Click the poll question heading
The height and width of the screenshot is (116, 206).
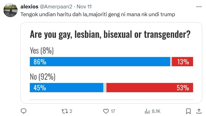tap(110, 35)
